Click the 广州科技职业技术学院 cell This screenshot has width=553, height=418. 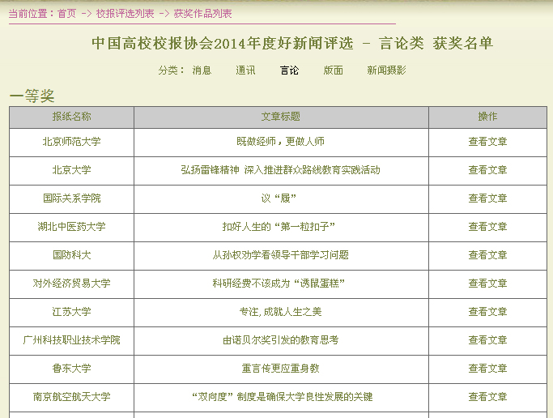pyautogui.click(x=71, y=340)
